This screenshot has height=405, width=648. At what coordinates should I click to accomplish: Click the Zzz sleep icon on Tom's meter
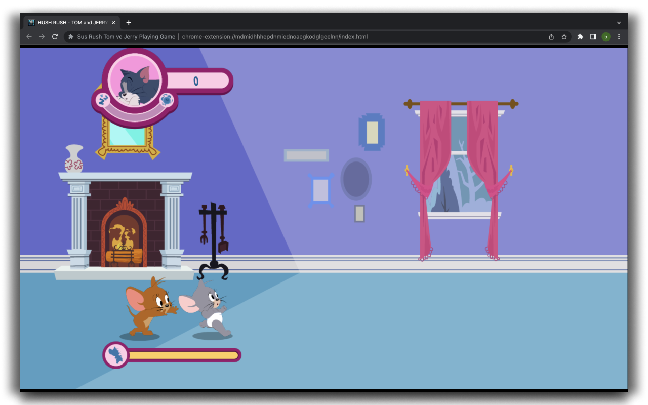click(x=103, y=100)
